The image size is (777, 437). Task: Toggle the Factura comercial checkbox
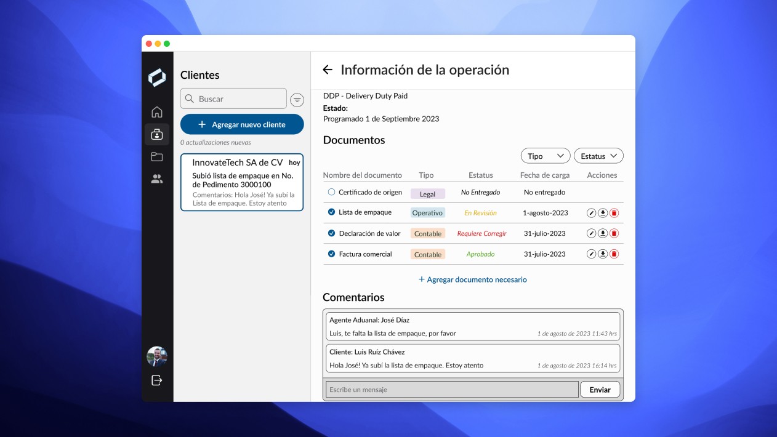pyautogui.click(x=331, y=254)
